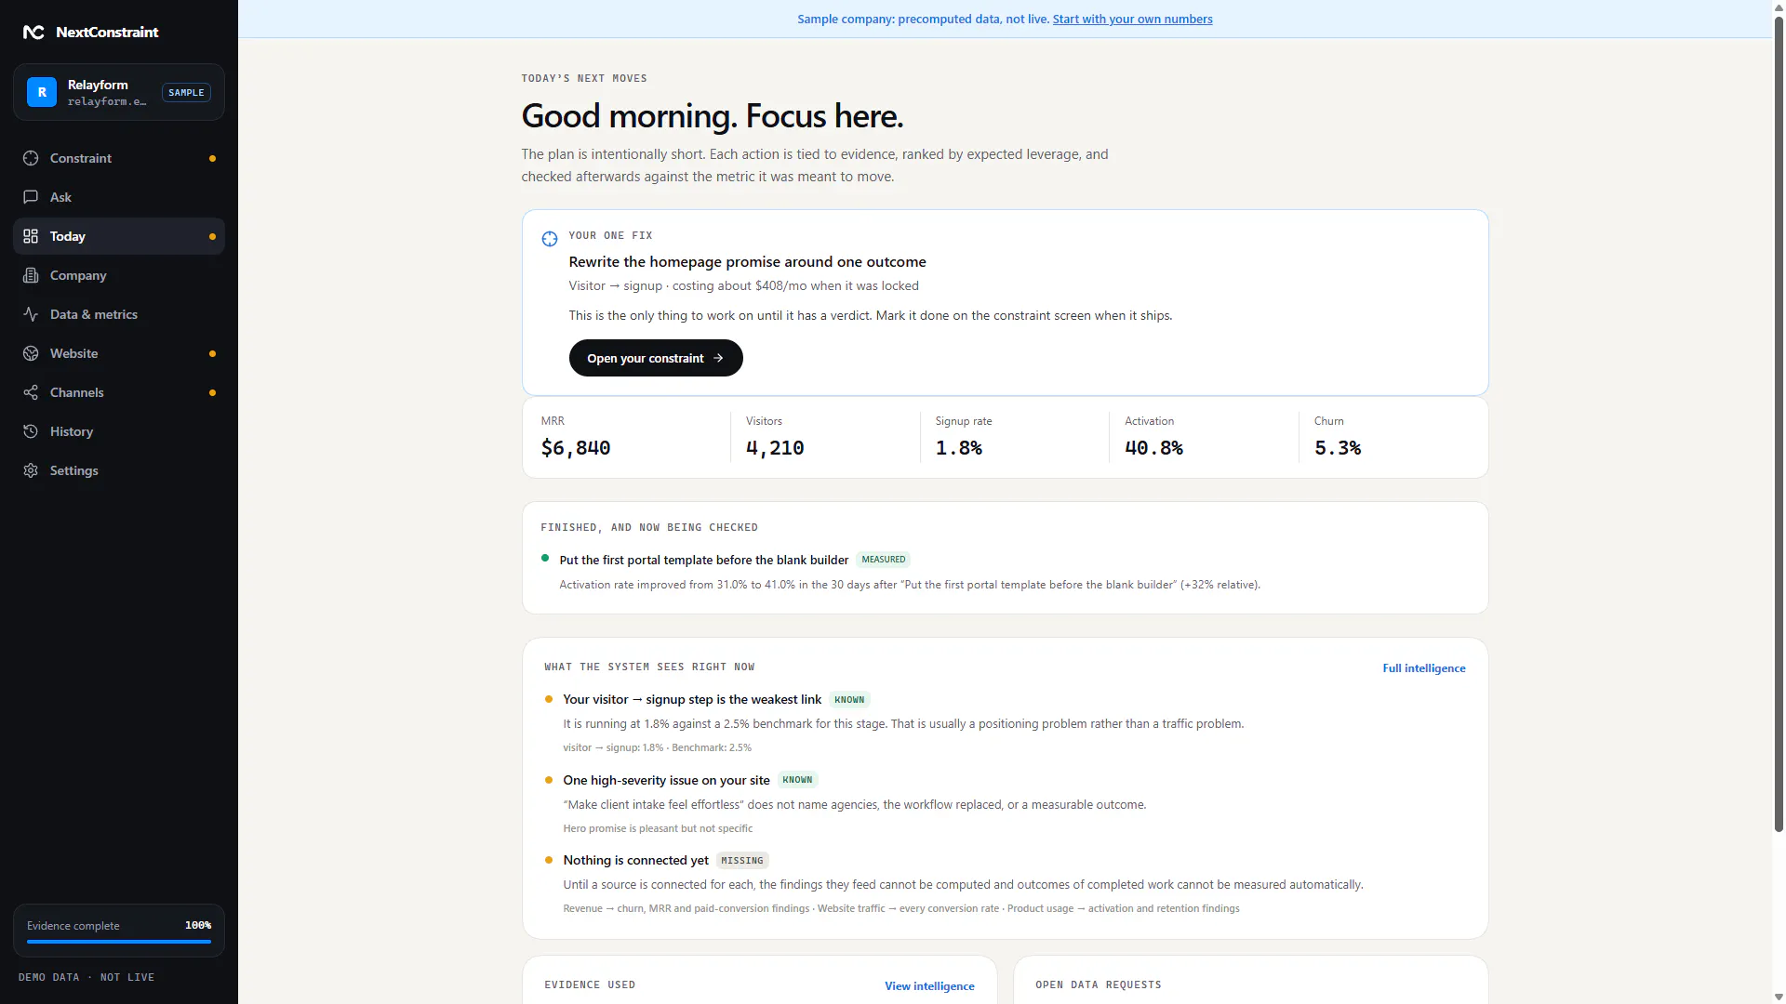Click the target icon beside Your One Fix
The width and height of the screenshot is (1786, 1004).
pyautogui.click(x=550, y=239)
